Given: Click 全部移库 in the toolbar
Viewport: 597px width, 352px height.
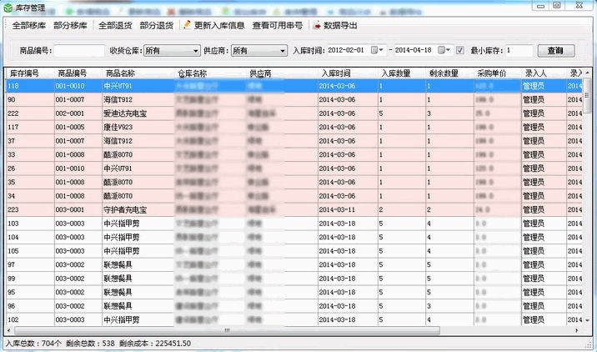Looking at the screenshot, I should (x=29, y=26).
